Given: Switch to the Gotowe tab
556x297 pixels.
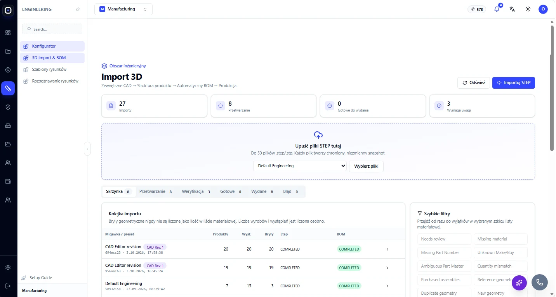Looking at the screenshot, I should pyautogui.click(x=231, y=192).
